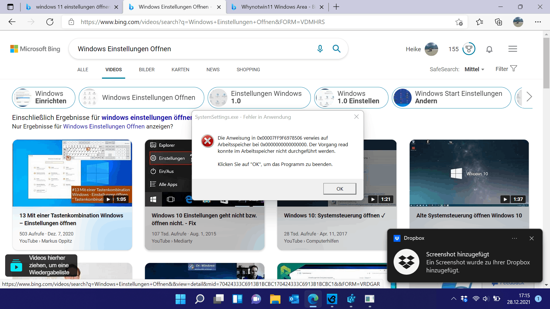Switch to 'windows 11 einstellungen öffnen' browser tab
Screen dimensions: 550x309
click(72, 7)
